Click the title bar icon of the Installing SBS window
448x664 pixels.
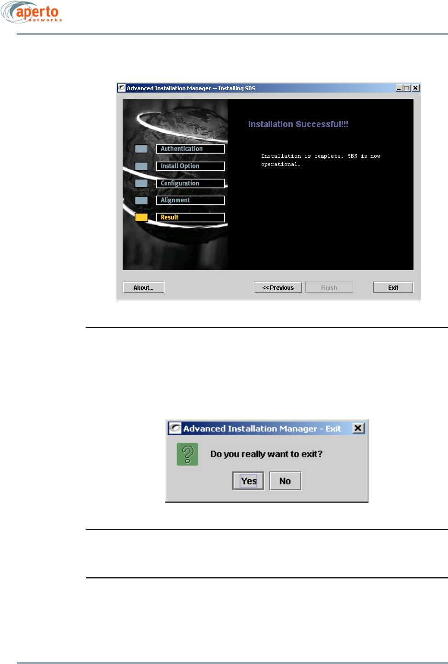(122, 88)
